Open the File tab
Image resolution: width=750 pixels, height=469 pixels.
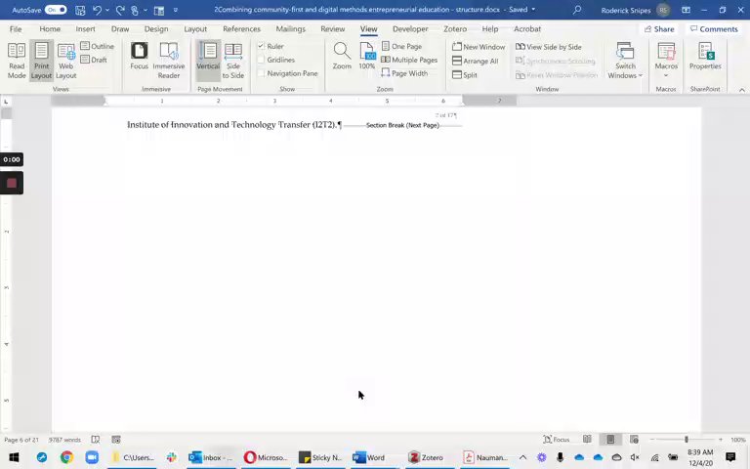(16, 28)
